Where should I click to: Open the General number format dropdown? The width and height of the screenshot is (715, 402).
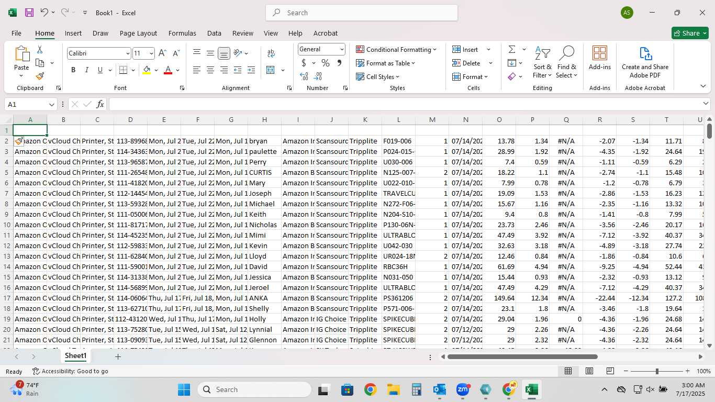click(x=342, y=49)
